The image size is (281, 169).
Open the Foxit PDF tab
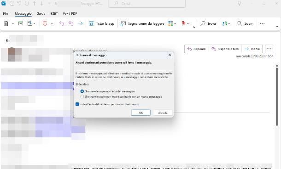tap(70, 13)
